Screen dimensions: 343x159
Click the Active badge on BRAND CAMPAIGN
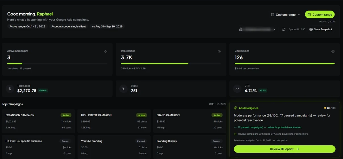pyautogui.click(x=217, y=115)
